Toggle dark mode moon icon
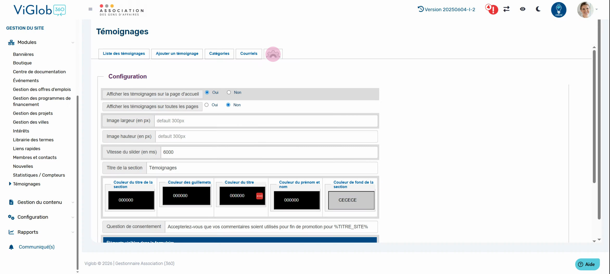The width and height of the screenshot is (610, 274). [x=538, y=9]
